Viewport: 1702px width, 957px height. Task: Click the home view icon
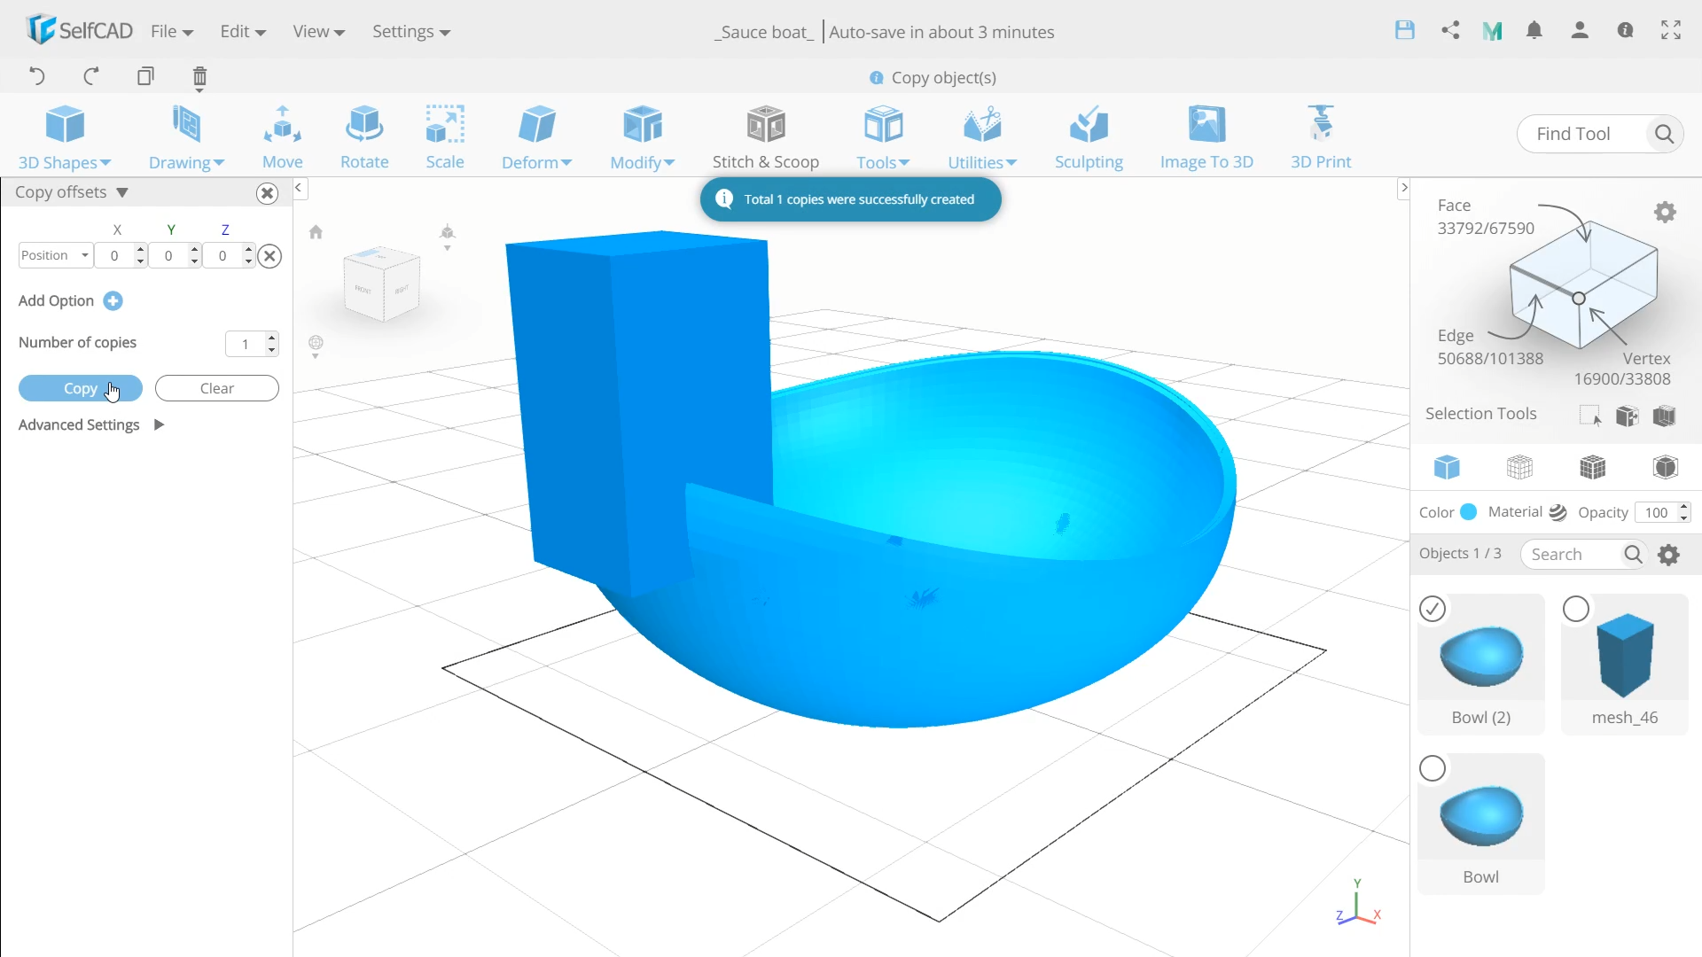[x=316, y=232]
